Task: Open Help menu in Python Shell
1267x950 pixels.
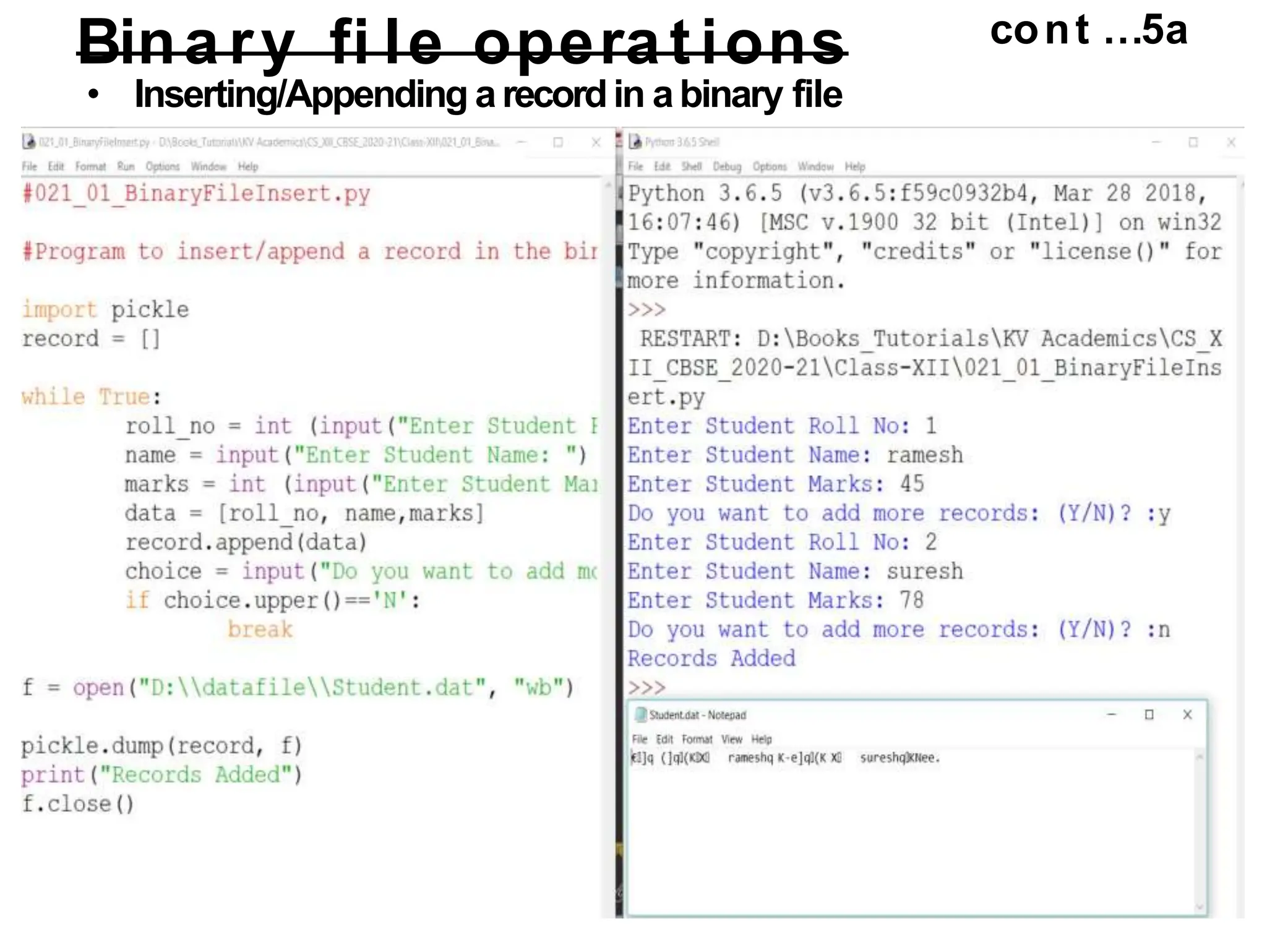Action: click(x=855, y=166)
